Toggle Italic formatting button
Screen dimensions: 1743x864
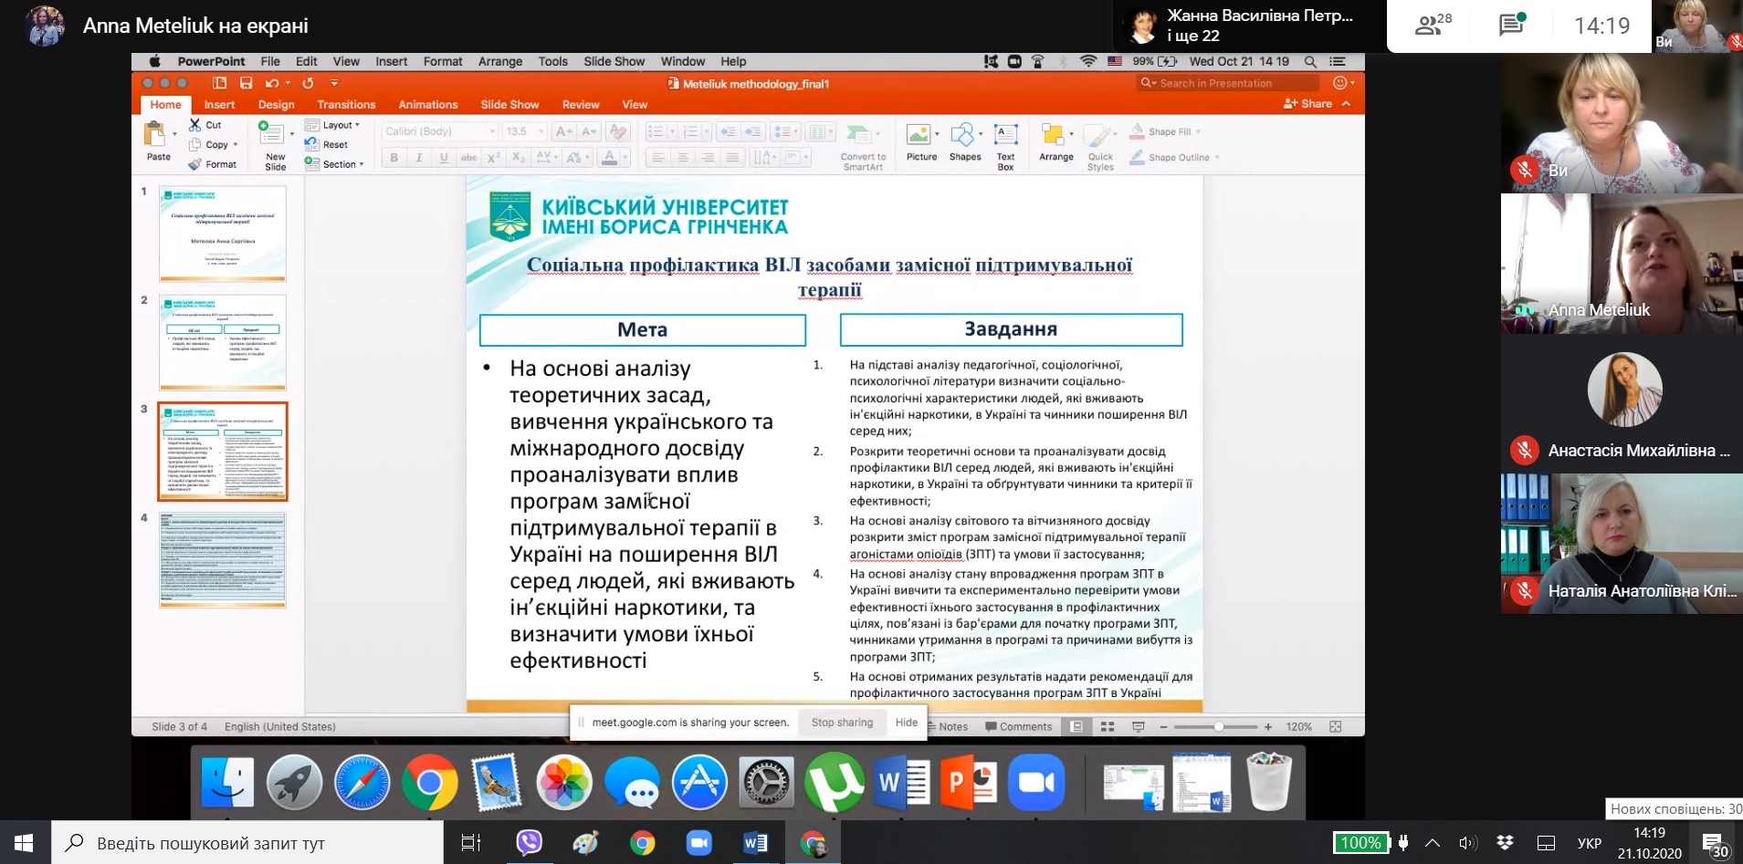click(418, 158)
